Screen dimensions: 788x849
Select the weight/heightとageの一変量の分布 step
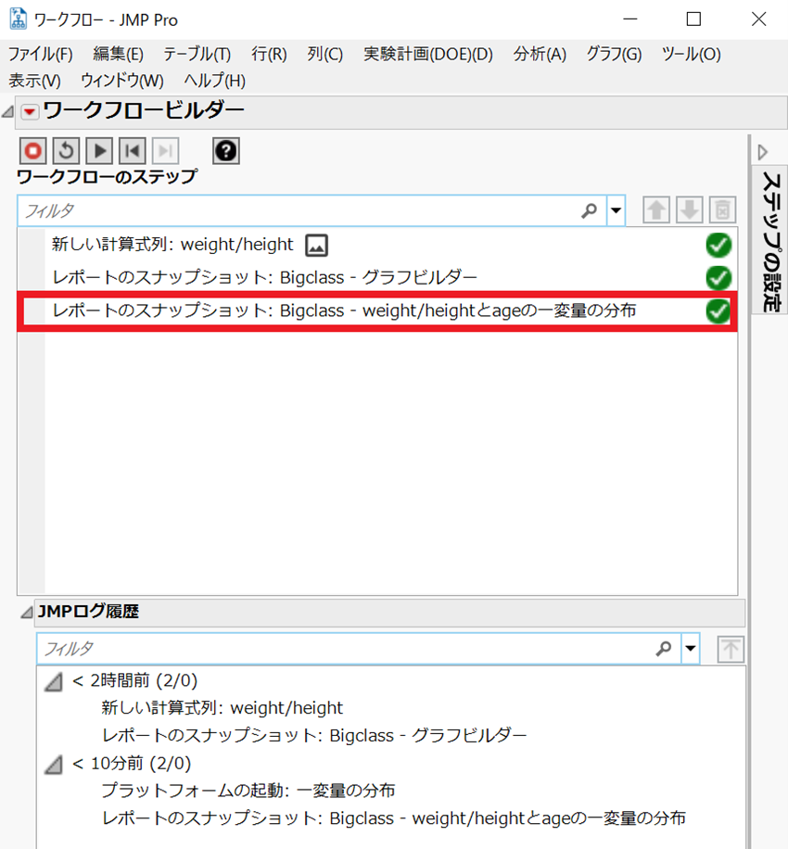[344, 310]
